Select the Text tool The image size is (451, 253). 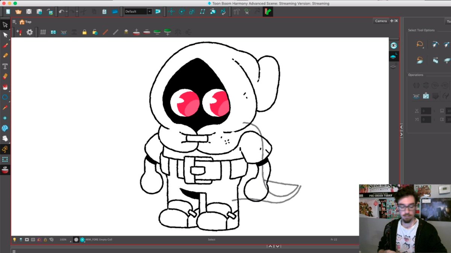(x=5, y=66)
